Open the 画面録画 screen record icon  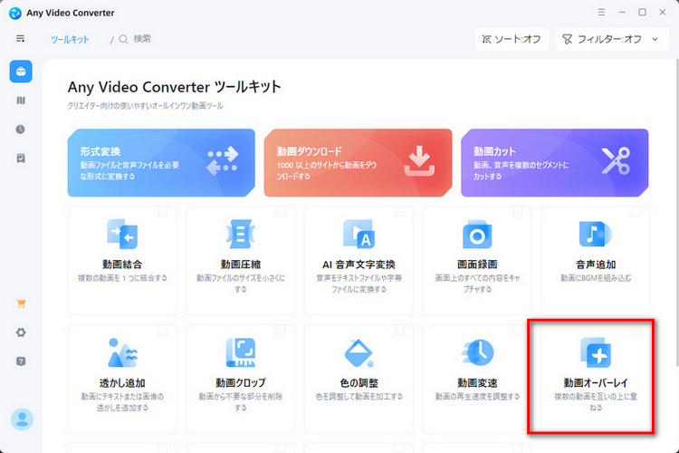tap(477, 234)
